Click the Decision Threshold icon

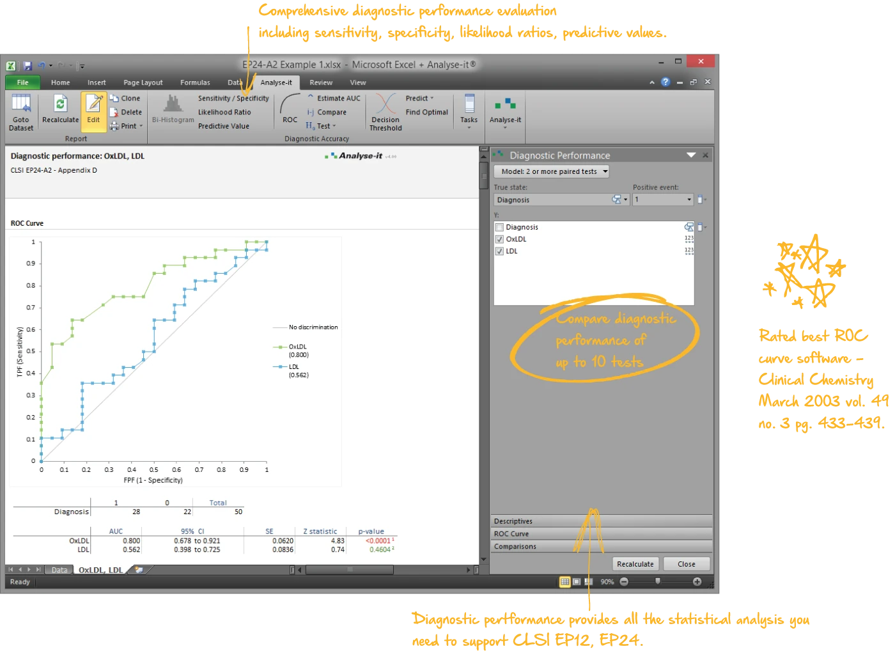point(384,112)
